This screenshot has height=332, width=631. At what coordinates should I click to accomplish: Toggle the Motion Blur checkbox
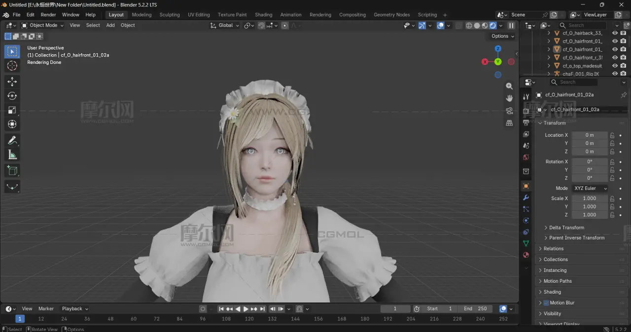(546, 303)
